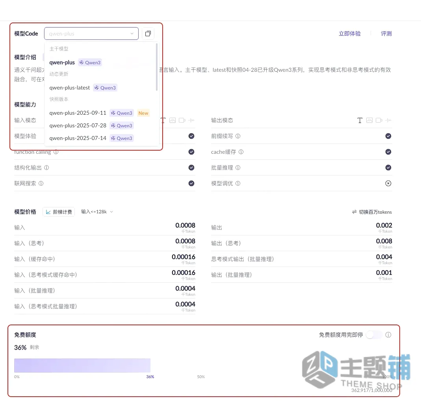
Task: Click the 批量推理 checkmark
Action: tap(388, 168)
